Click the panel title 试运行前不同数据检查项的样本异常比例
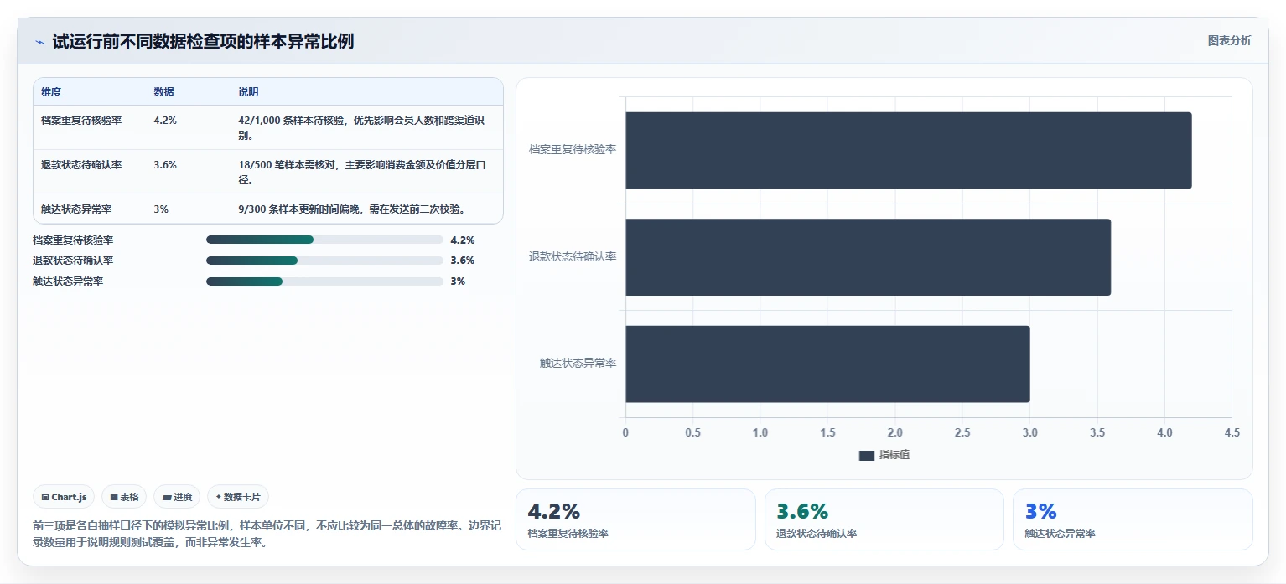 204,42
